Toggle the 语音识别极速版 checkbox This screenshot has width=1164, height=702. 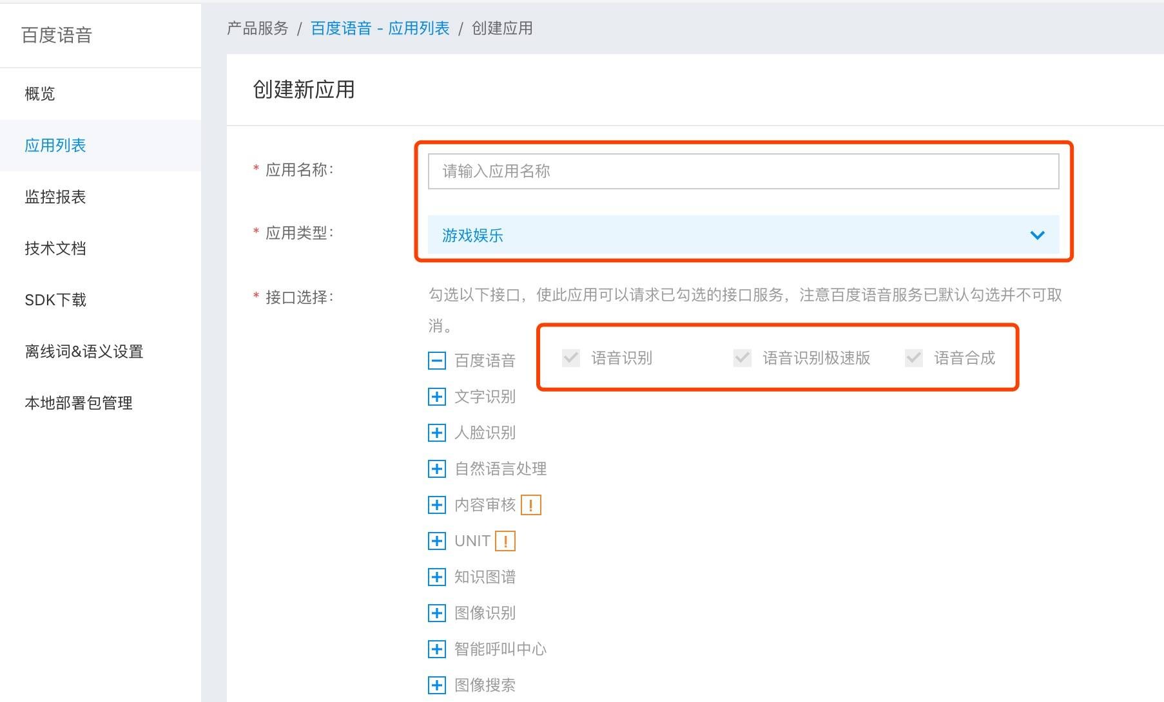click(742, 358)
